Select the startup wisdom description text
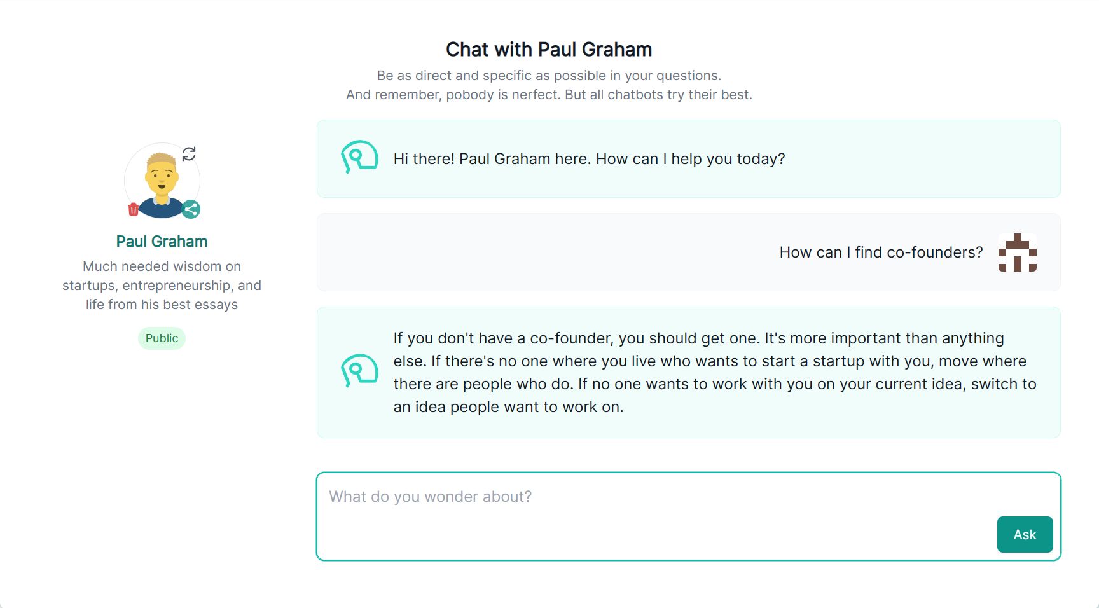This screenshot has height=608, width=1099. click(x=162, y=285)
